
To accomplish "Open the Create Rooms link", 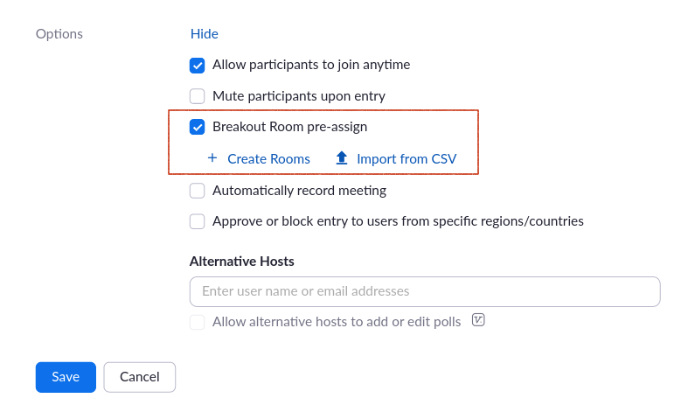I will point(268,158).
